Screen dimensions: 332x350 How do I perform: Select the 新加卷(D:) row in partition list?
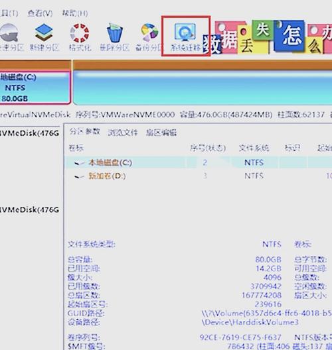click(199, 176)
